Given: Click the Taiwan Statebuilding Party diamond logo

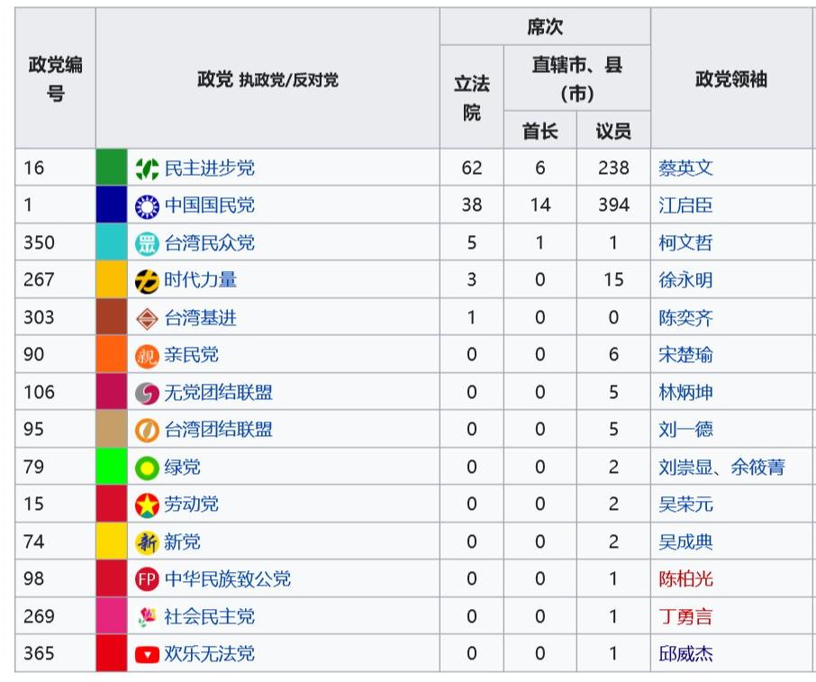Looking at the screenshot, I should click(147, 318).
